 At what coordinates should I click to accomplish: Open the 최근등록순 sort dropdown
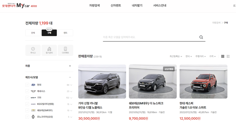coord(176,56)
